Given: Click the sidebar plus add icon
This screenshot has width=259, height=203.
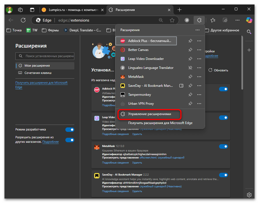Looking at the screenshot, I should click(x=249, y=50).
